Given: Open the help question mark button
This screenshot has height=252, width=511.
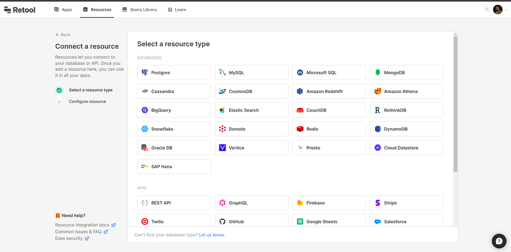Looking at the screenshot, I should pyautogui.click(x=499, y=241).
